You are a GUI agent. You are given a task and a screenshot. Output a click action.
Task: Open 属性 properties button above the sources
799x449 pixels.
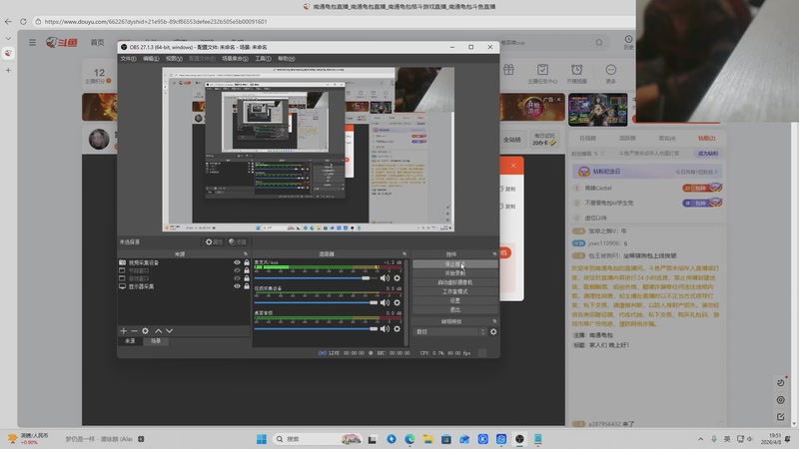(x=214, y=242)
